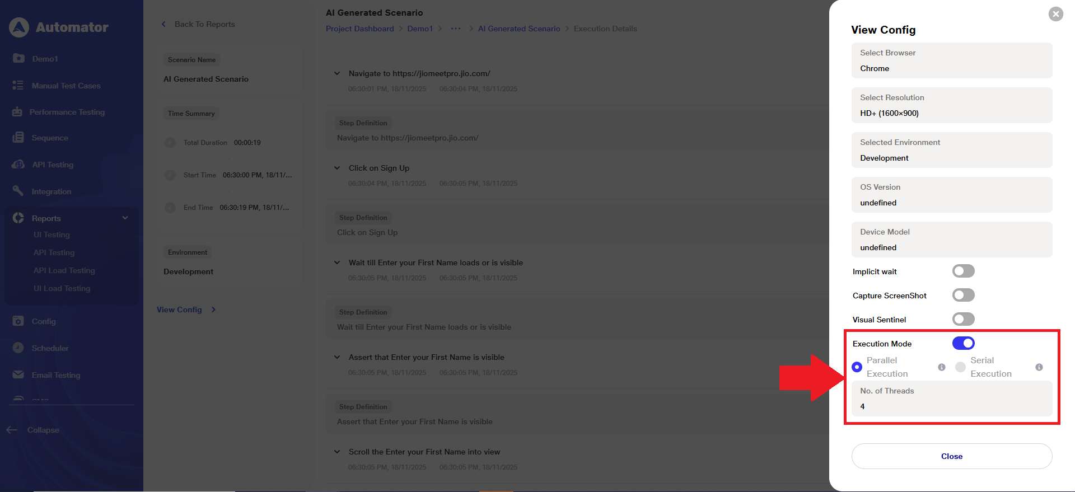Screen dimensions: 1075x492
Task: Click the Sequence sidebar icon
Action: [x=18, y=138]
